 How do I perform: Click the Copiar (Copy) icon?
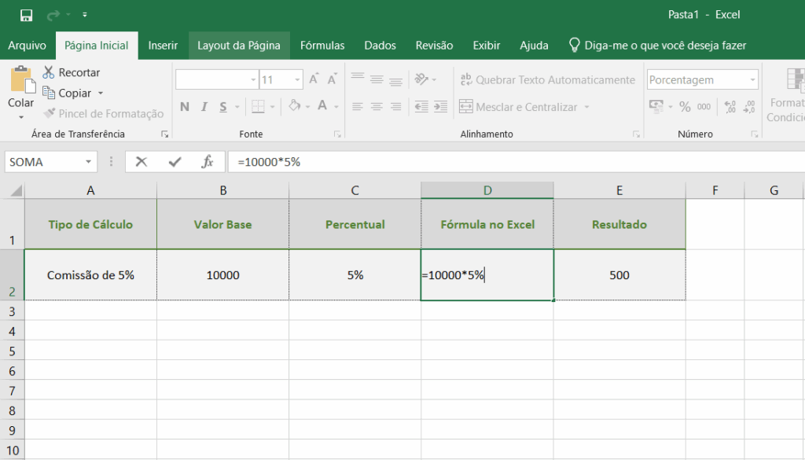(49, 92)
